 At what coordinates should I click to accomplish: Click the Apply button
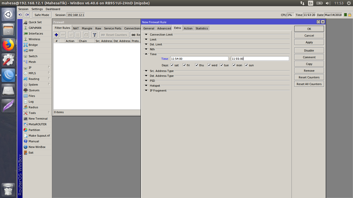[309, 42]
